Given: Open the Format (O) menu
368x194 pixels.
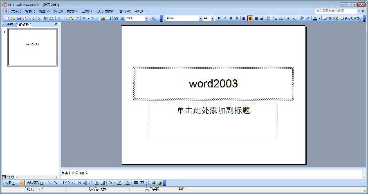Looking at the screenshot, I should tap(72, 11).
